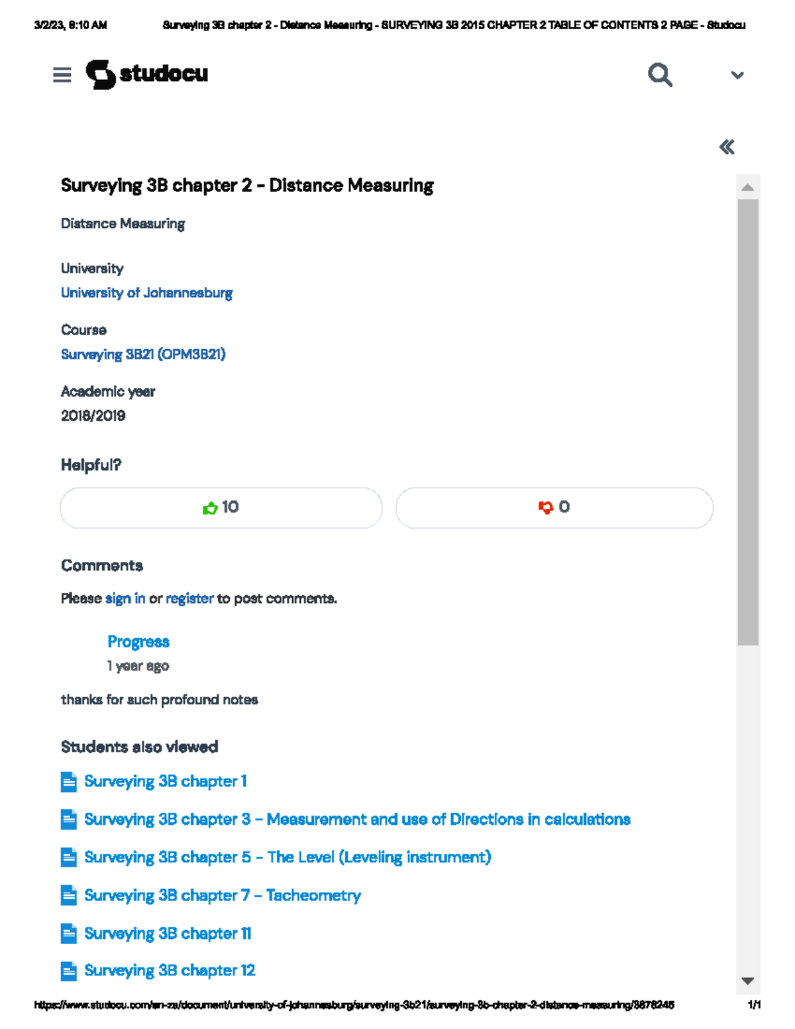Open Surveying 3B chapter 11 link
Image resolution: width=795 pixels, height=1029 pixels.
pyautogui.click(x=168, y=934)
